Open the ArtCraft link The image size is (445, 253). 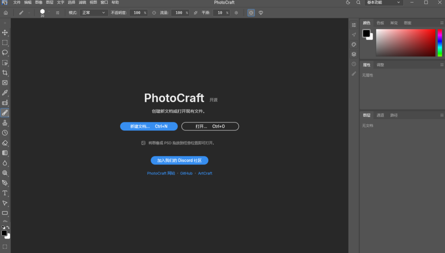coord(205,173)
